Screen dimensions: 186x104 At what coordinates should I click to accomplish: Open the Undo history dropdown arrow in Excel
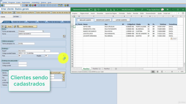pyautogui.click(x=100, y=10)
